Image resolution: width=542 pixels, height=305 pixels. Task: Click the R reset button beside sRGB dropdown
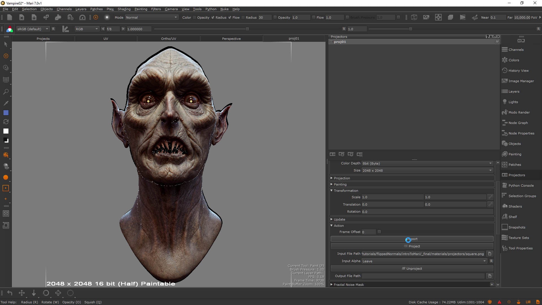[53, 29]
